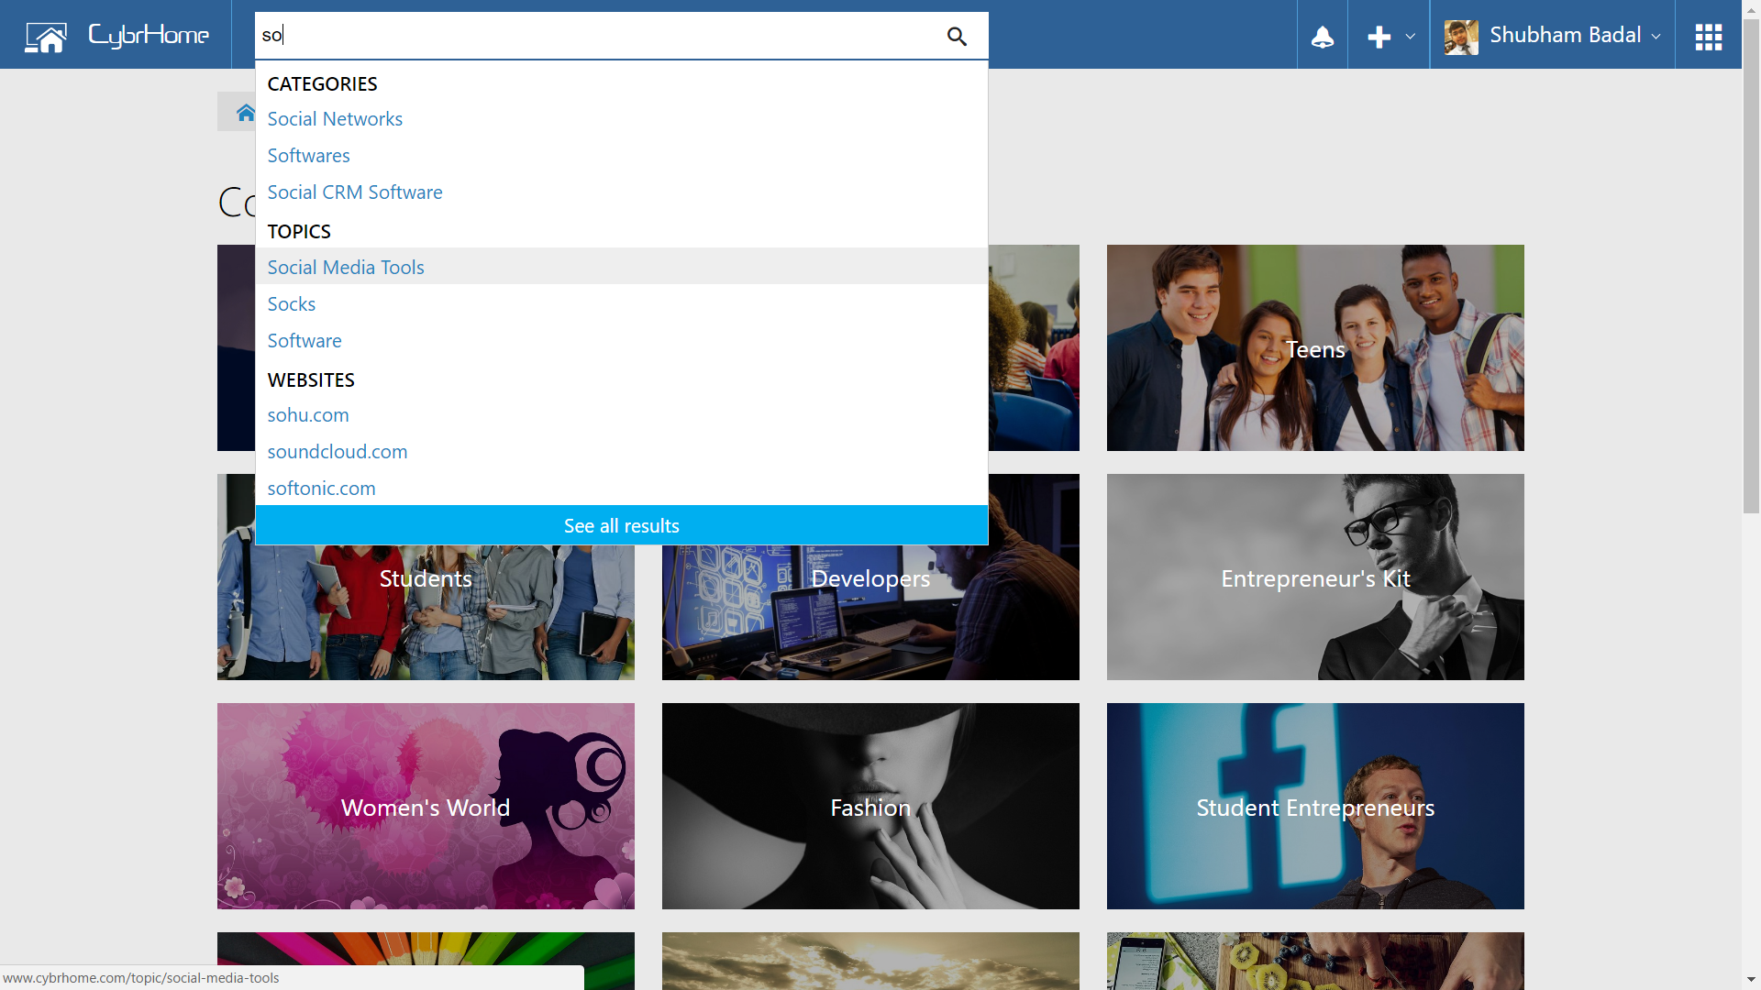Click the plus add icon
Viewport: 1761px width, 990px height.
click(x=1379, y=37)
